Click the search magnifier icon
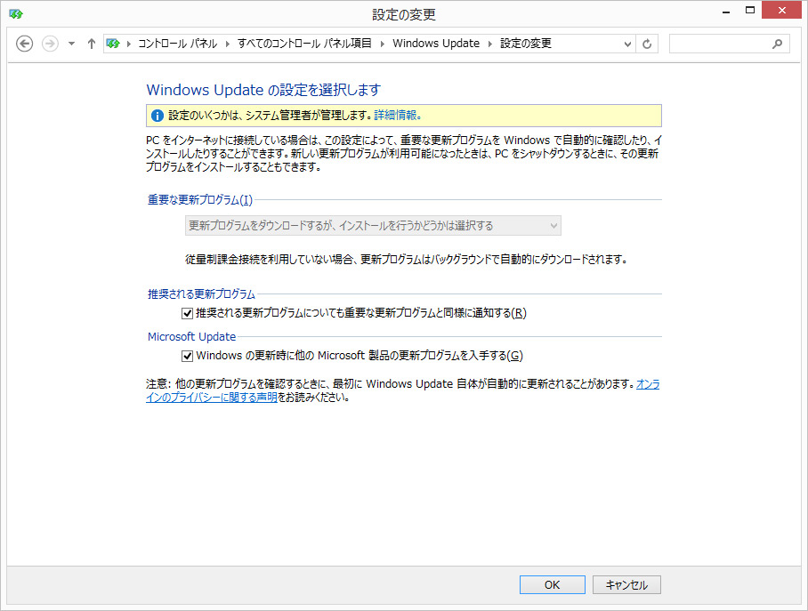Screen dimensions: 808x611 coord(777,44)
